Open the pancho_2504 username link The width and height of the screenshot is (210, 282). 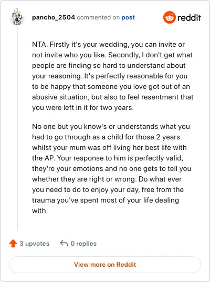[x=54, y=17]
